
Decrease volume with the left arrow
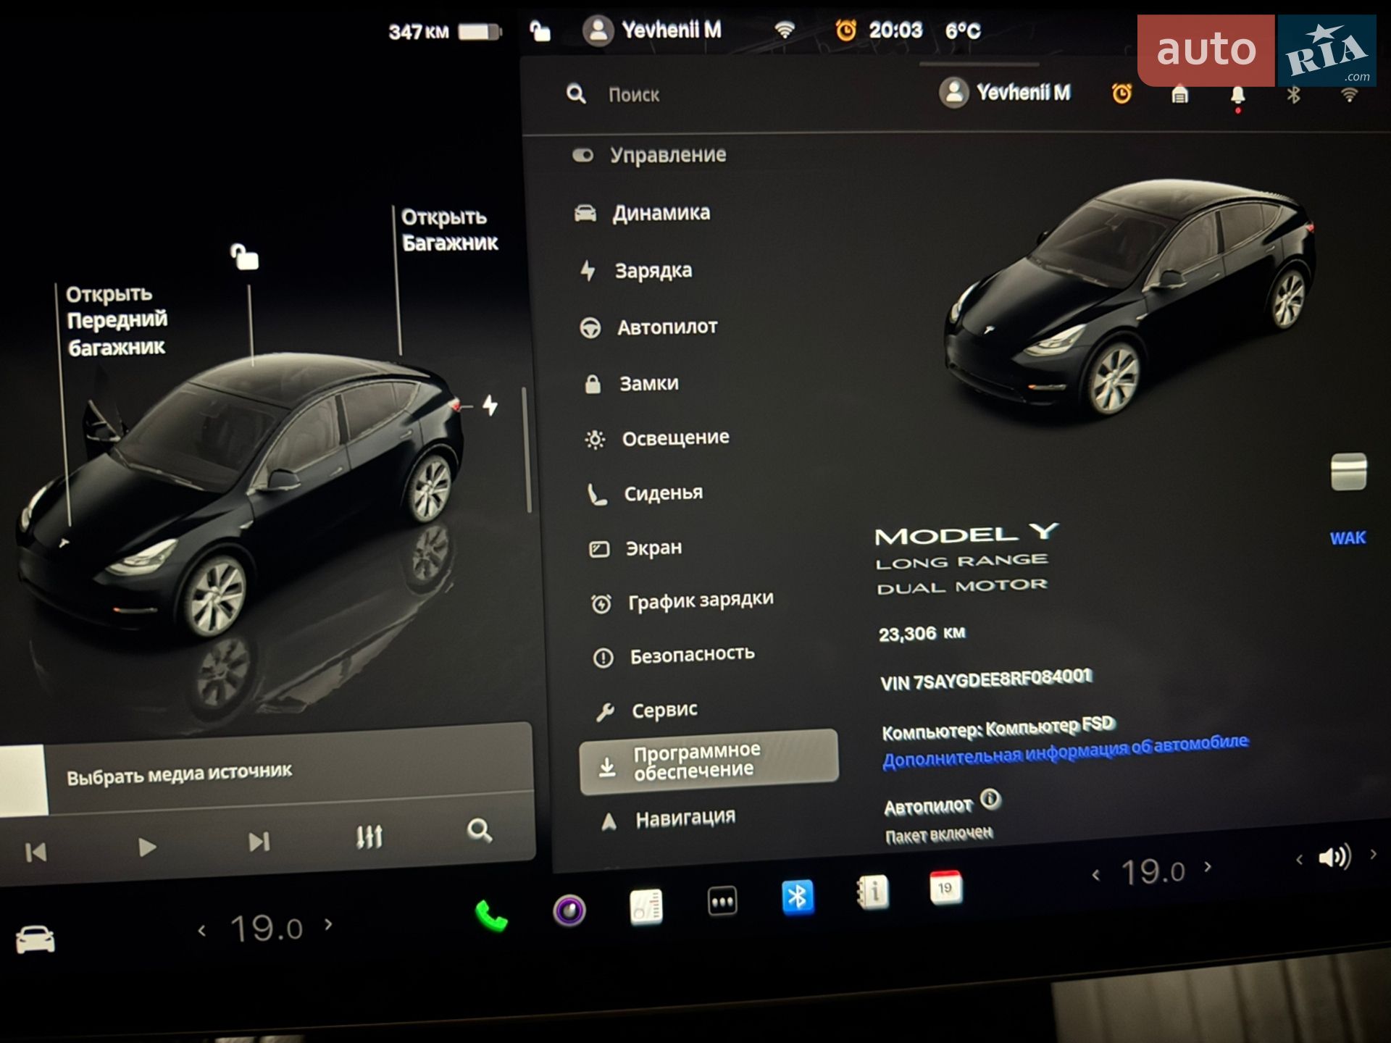[1299, 860]
